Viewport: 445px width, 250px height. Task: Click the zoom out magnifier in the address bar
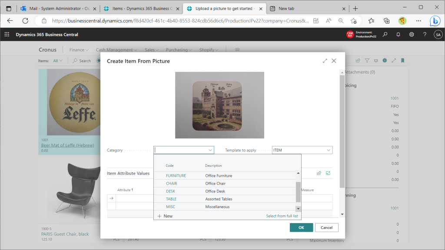[341, 21]
